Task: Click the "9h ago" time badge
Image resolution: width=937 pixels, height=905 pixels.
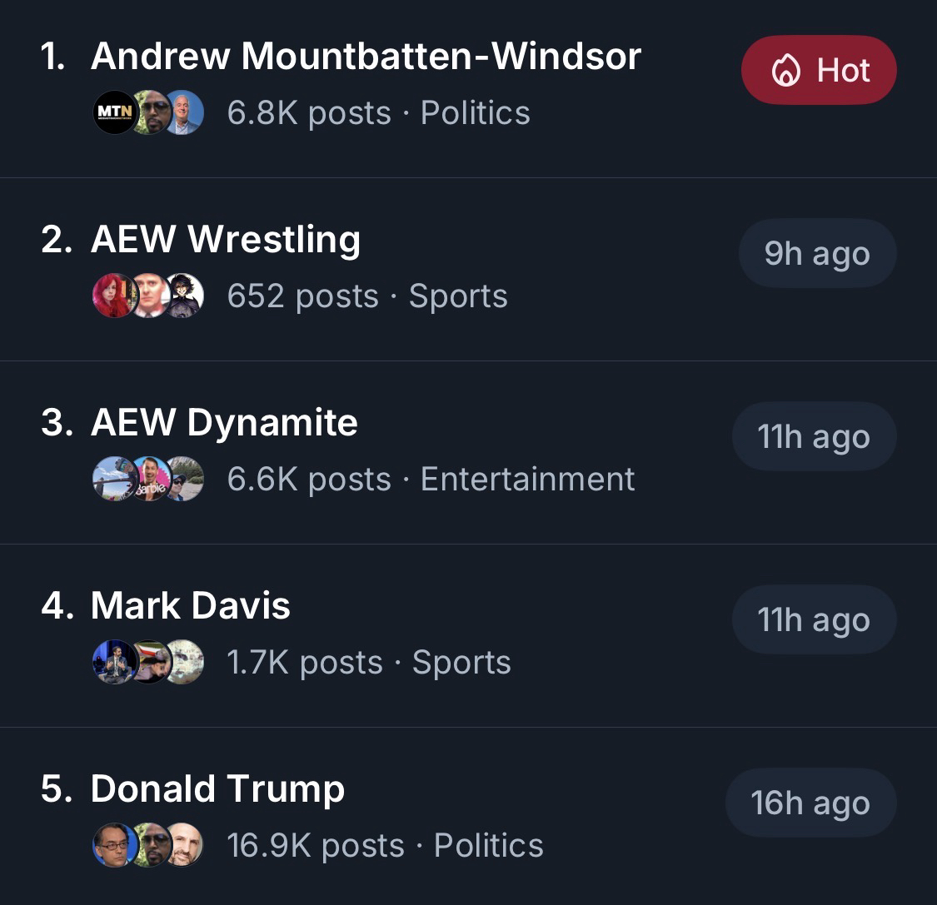Action: [817, 254]
